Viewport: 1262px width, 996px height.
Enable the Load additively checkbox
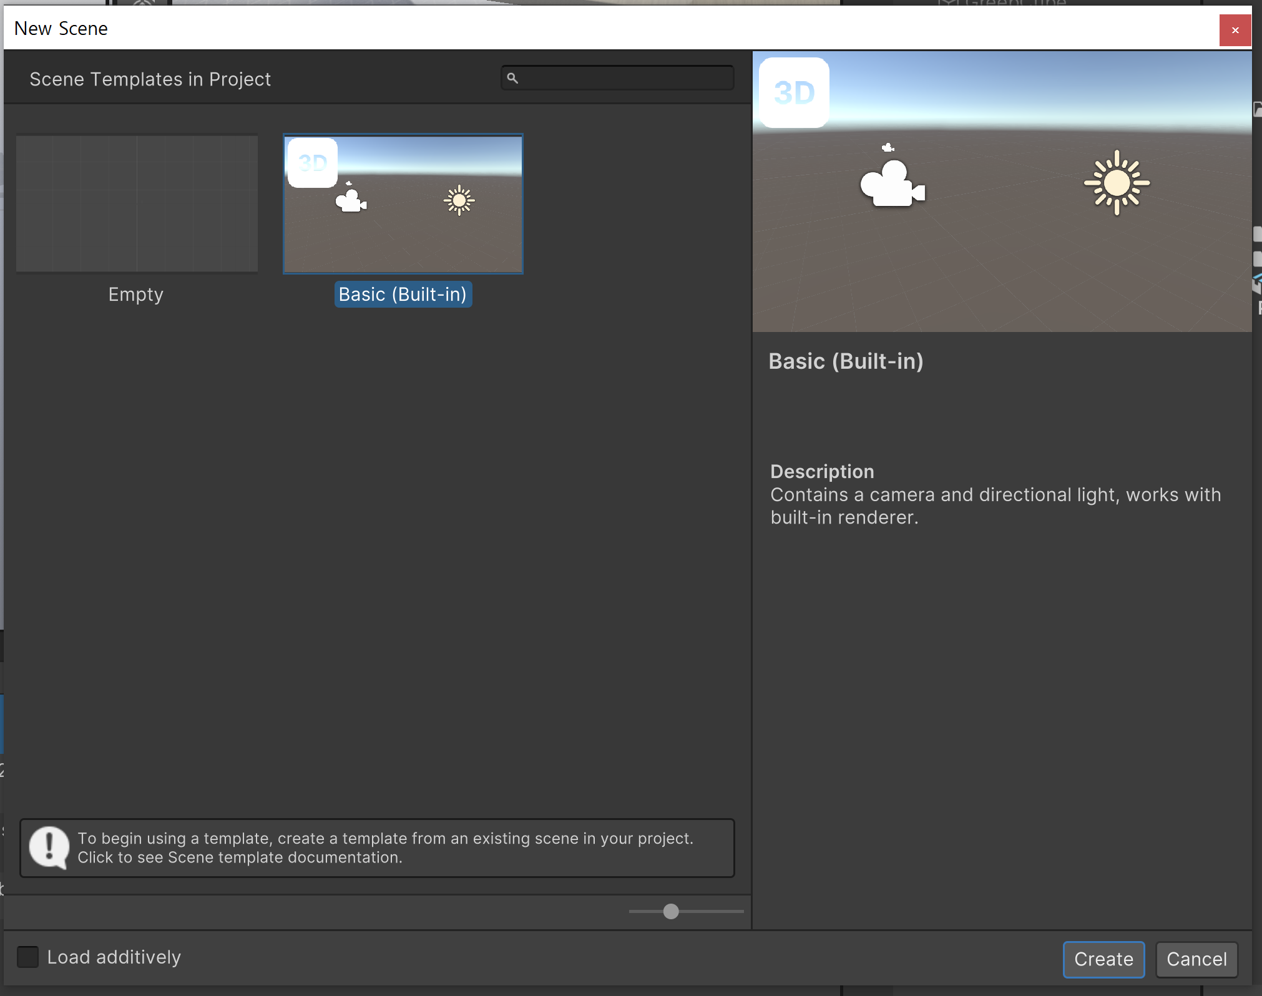pyautogui.click(x=27, y=957)
